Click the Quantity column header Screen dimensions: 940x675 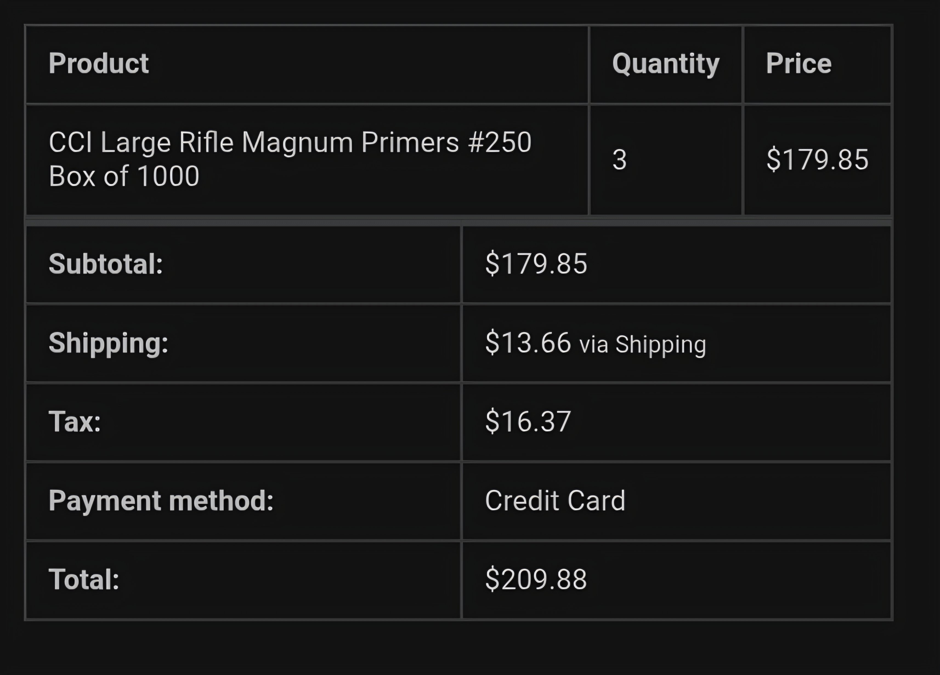click(666, 64)
